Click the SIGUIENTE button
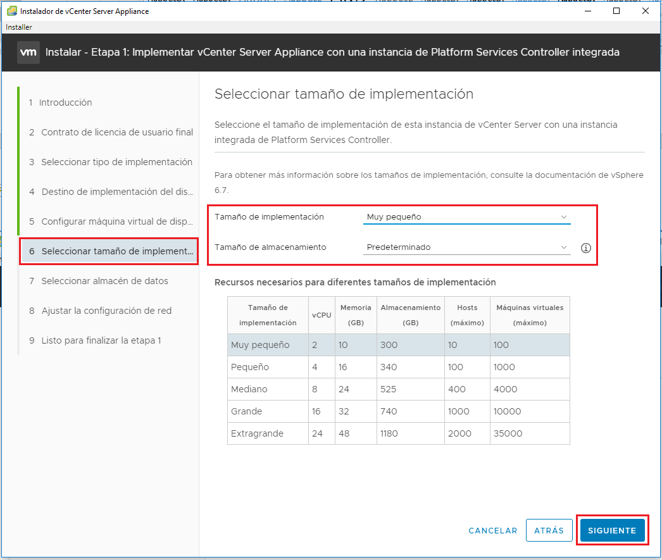This screenshot has height=560, width=662. 611,530
